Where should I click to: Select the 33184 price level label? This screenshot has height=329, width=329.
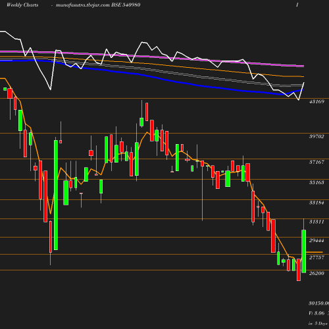(316, 203)
